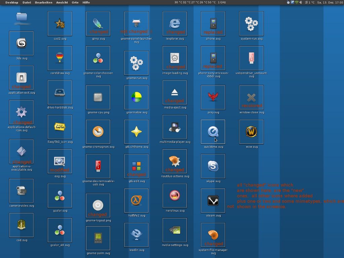Select the ies4lin.svg icon

click(x=136, y=235)
